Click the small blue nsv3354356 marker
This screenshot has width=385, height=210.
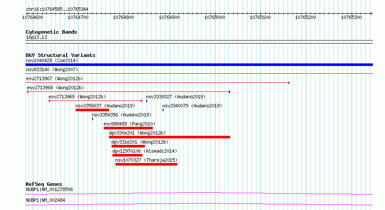93,119
